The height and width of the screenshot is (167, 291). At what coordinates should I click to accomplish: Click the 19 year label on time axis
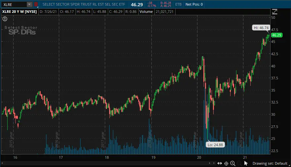[153, 157]
